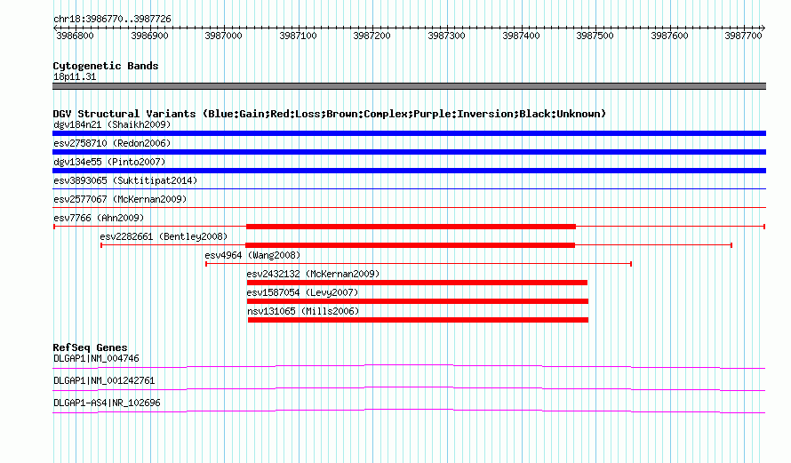This screenshot has width=791, height=463.
Task: Click the esv2577067 (McKernan2009) label
Action: point(120,199)
